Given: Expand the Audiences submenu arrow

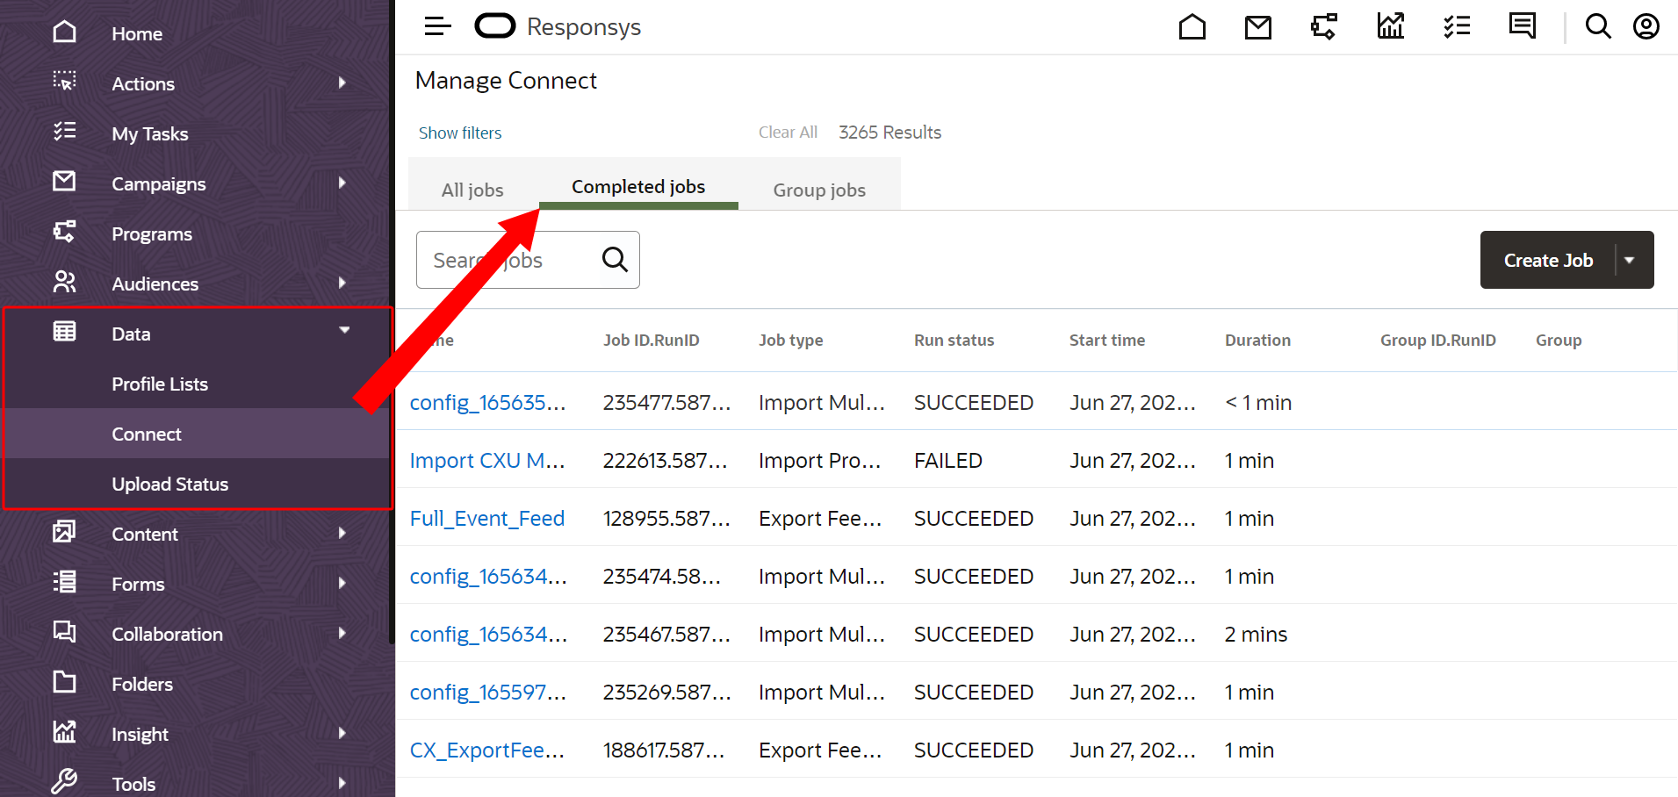Looking at the screenshot, I should 342,283.
